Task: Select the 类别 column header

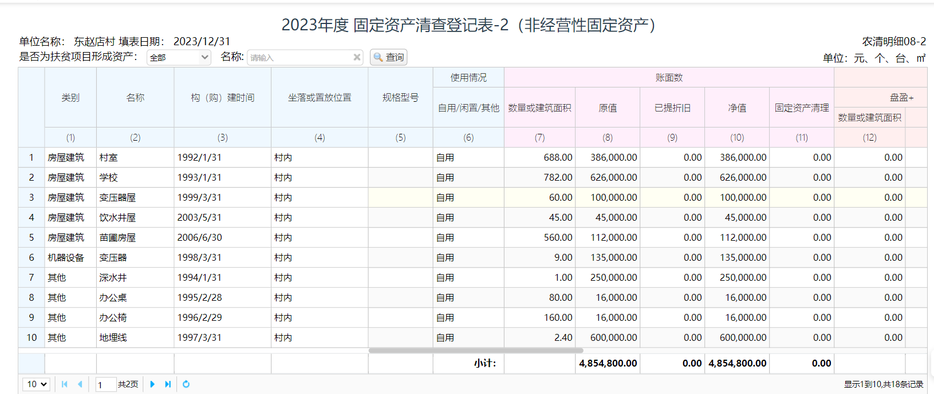Action: pos(70,98)
